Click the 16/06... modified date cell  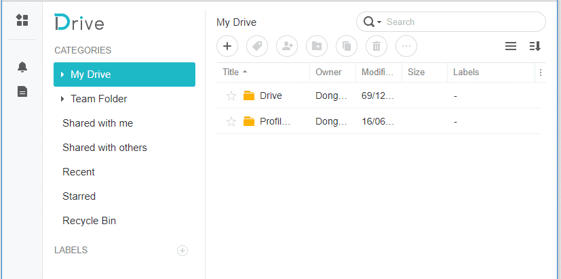(377, 122)
